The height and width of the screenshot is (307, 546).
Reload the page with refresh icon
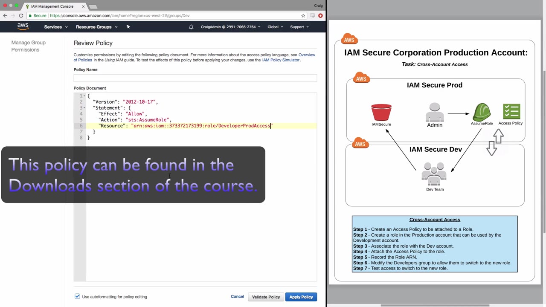point(21,16)
